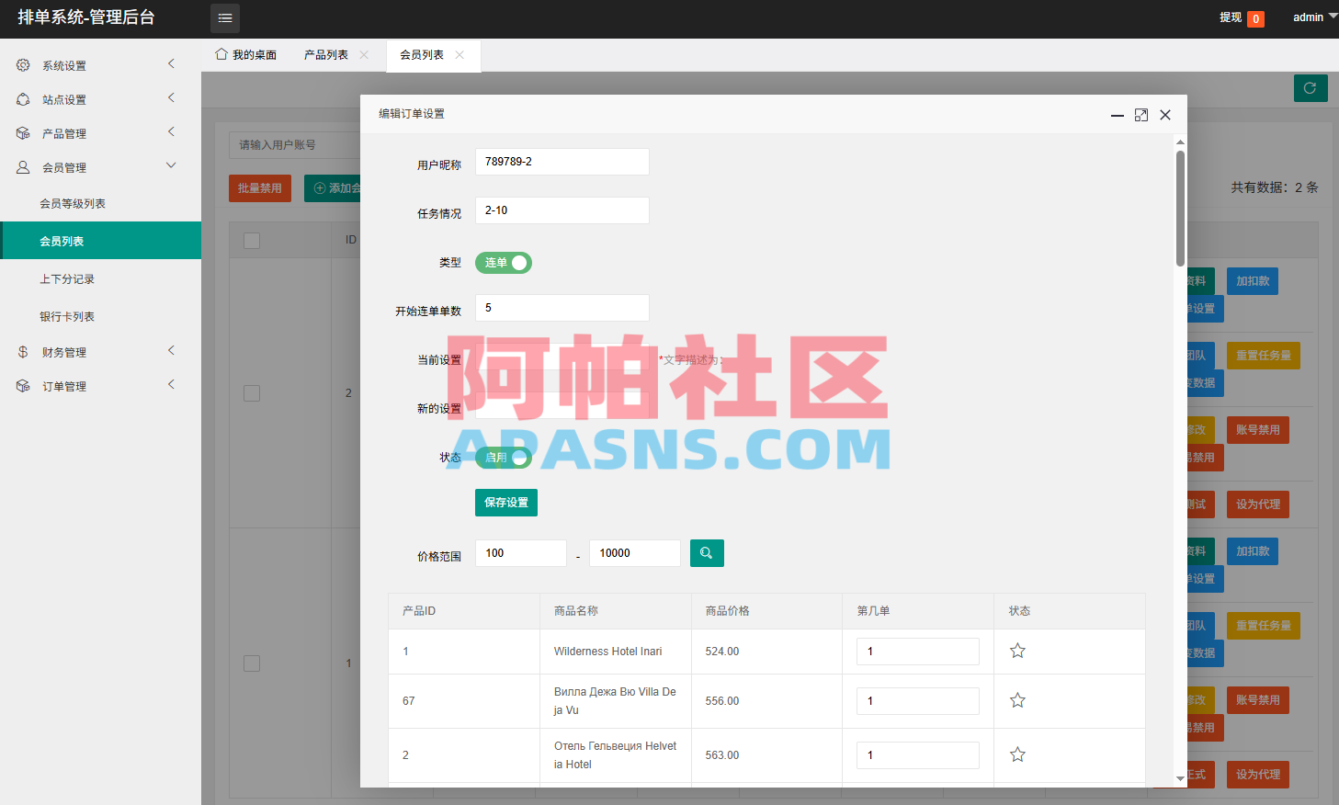This screenshot has height=805, width=1339.
Task: Click the 系统设置 gear icon
Action: [x=23, y=65]
